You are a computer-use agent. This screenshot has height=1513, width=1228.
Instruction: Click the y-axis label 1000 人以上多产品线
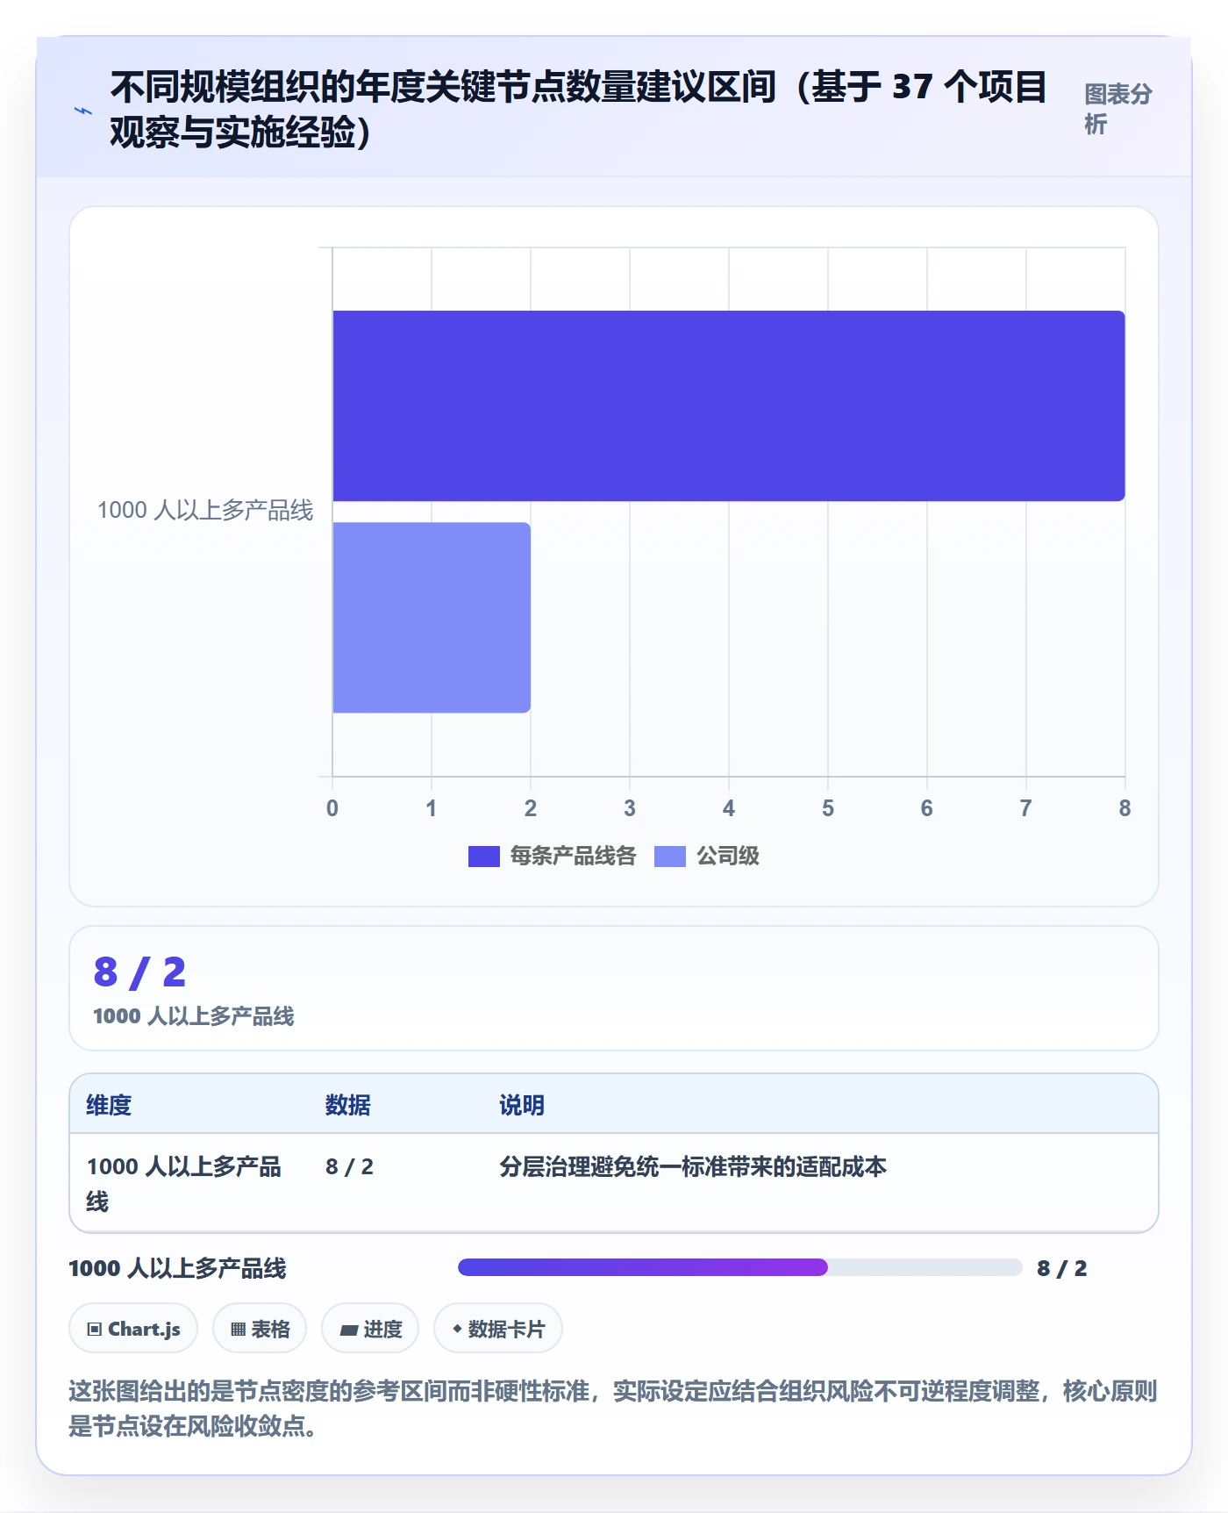pyautogui.click(x=205, y=510)
